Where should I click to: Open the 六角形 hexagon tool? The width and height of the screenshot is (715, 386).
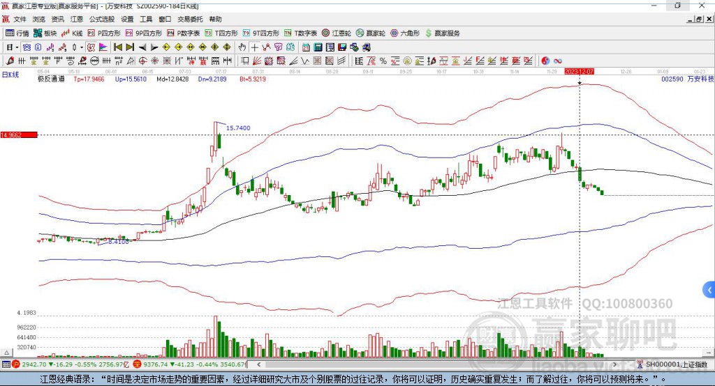tap(405, 33)
